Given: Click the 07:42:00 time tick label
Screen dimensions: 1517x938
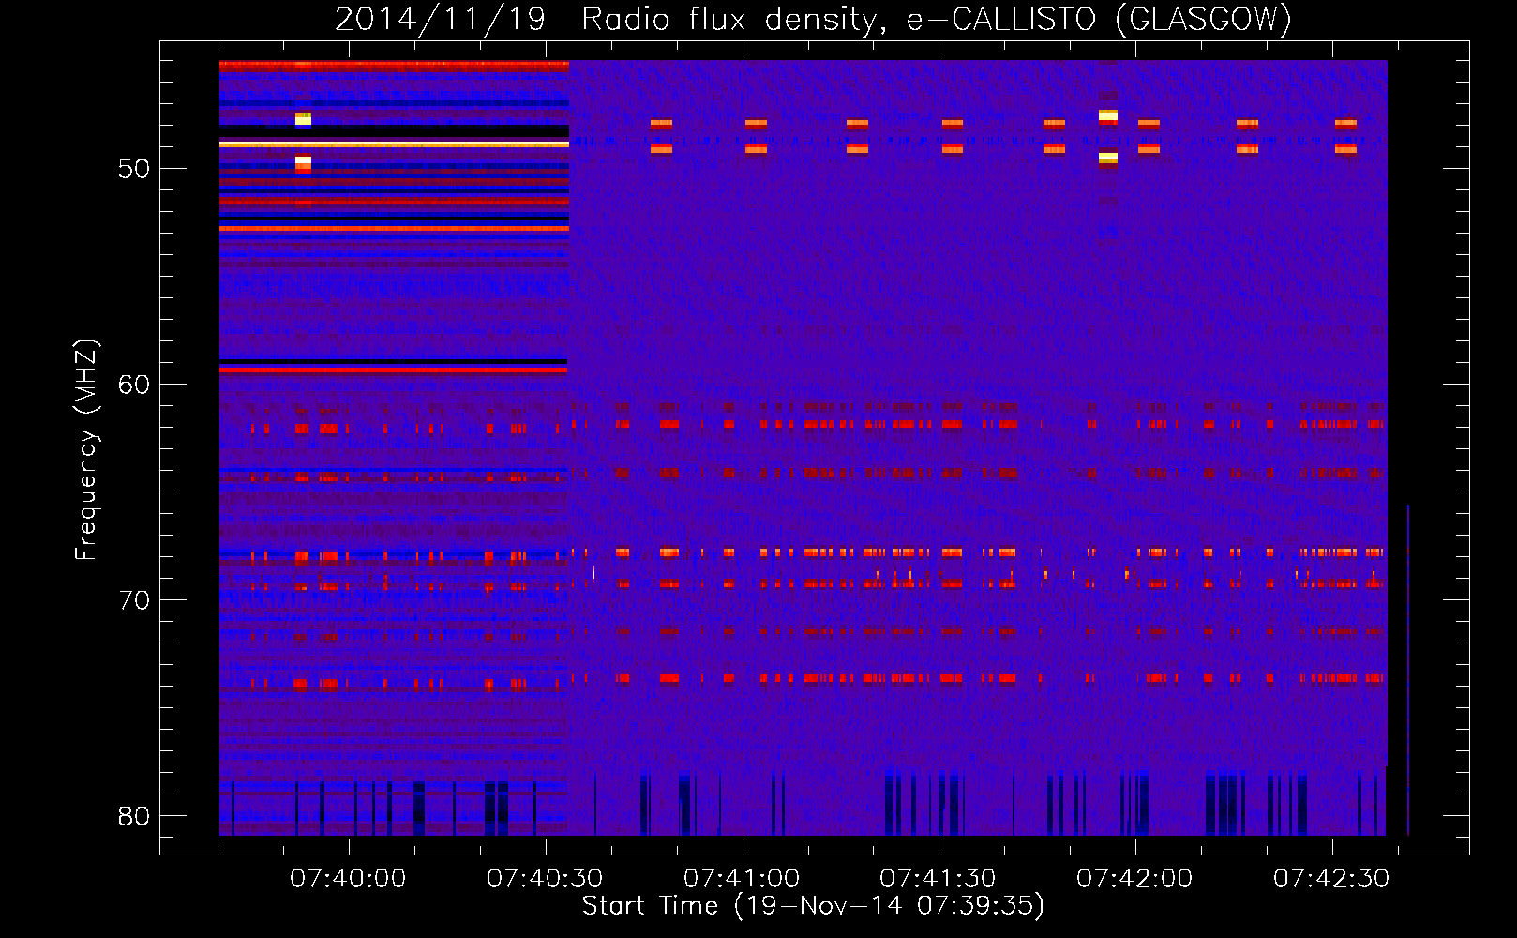Looking at the screenshot, I should 1134,879.
